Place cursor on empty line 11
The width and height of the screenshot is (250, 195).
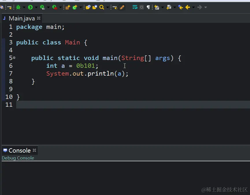[133, 105]
